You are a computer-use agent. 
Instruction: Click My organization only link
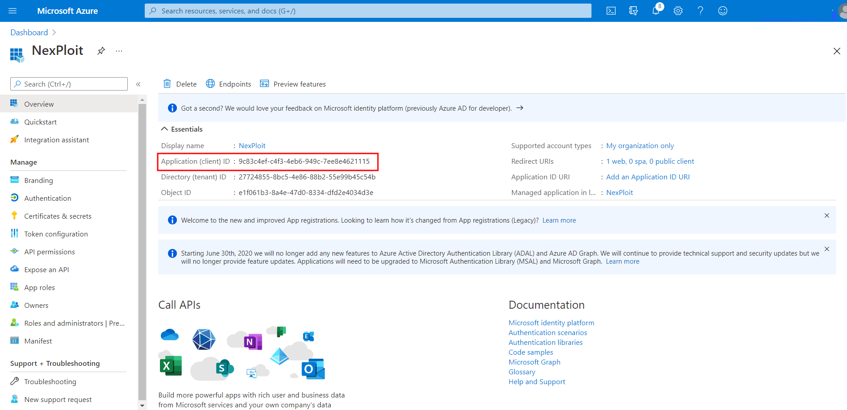point(640,145)
